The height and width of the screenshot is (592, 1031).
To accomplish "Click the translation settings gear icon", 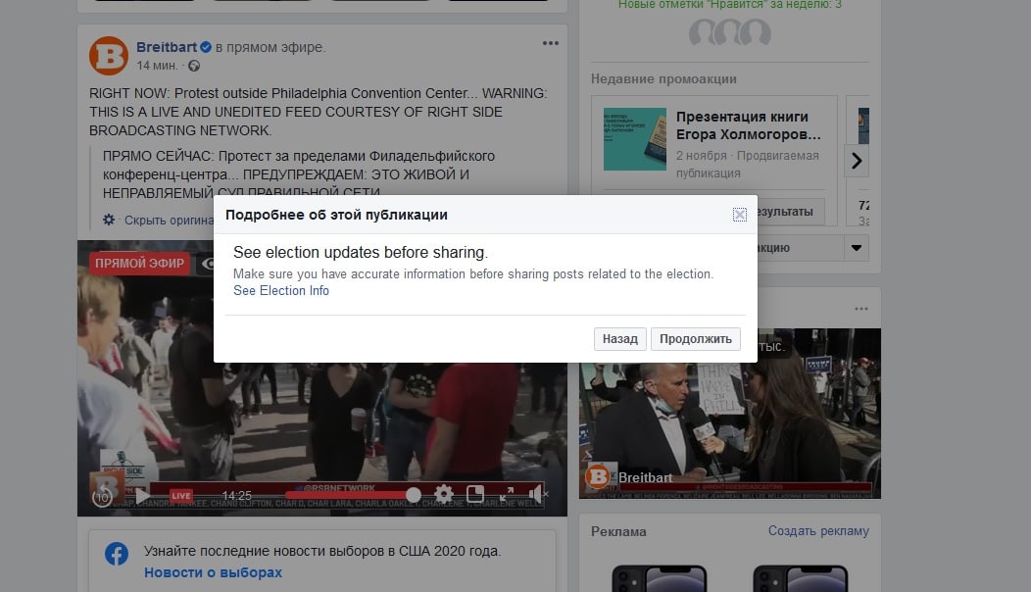I will pyautogui.click(x=109, y=220).
